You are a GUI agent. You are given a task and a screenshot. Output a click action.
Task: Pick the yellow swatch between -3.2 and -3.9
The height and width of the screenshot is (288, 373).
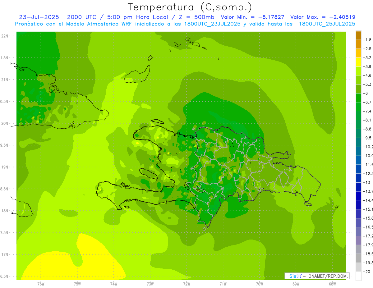[358, 62]
